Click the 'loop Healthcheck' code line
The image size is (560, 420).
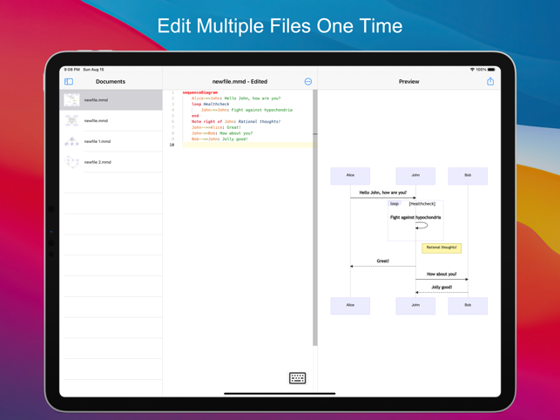click(x=211, y=104)
